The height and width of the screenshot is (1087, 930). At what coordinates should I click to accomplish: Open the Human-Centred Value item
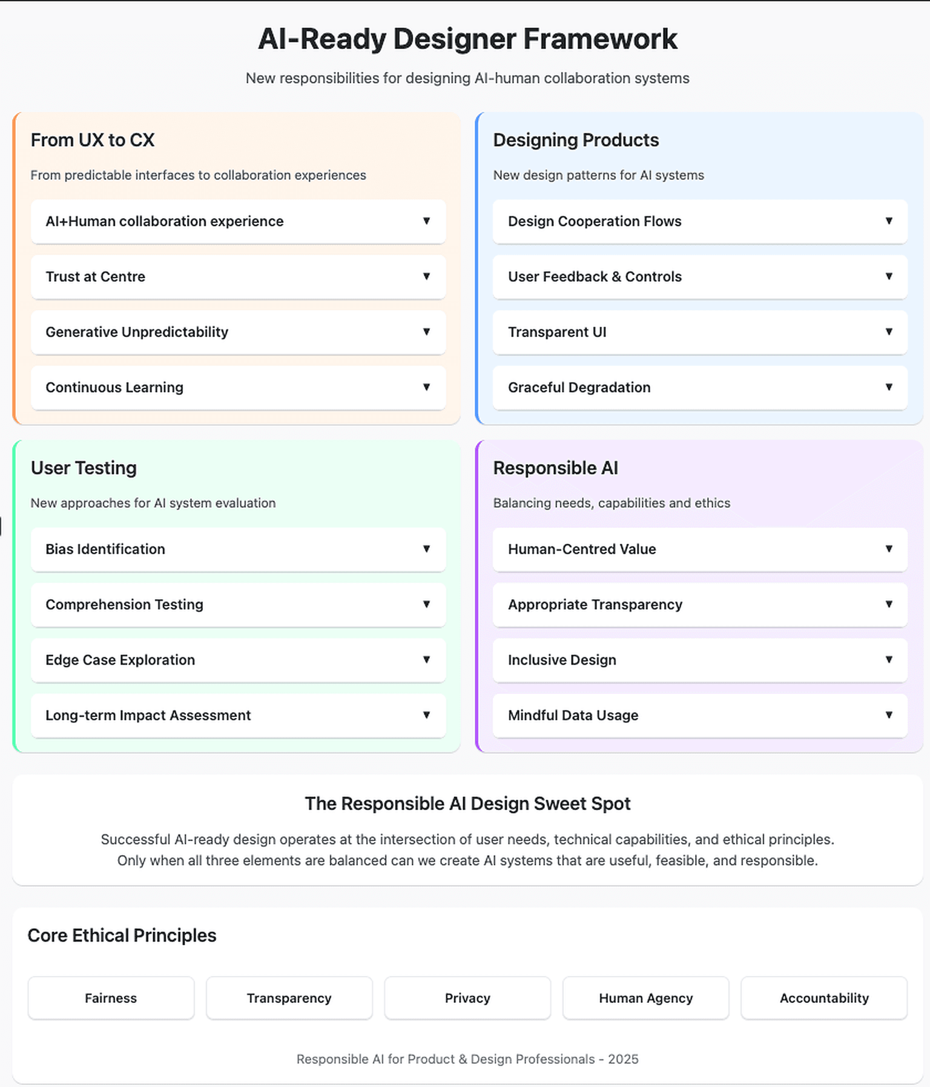700,550
